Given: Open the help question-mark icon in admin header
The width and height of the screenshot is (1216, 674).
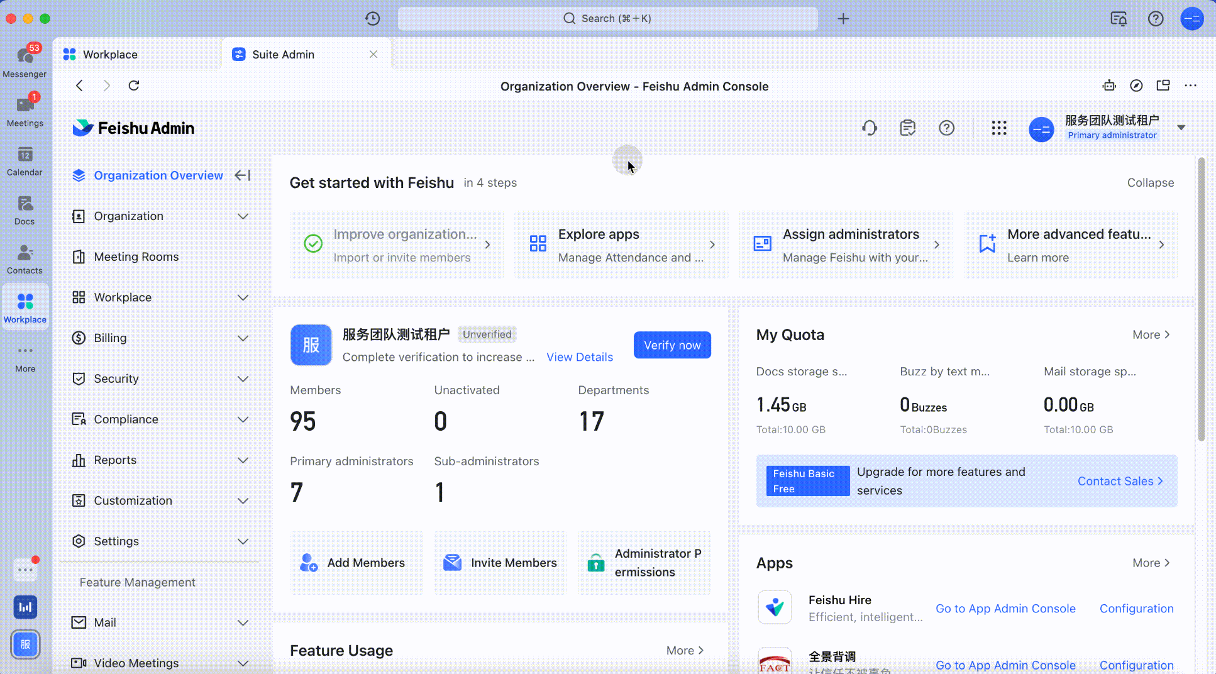Looking at the screenshot, I should 946,128.
